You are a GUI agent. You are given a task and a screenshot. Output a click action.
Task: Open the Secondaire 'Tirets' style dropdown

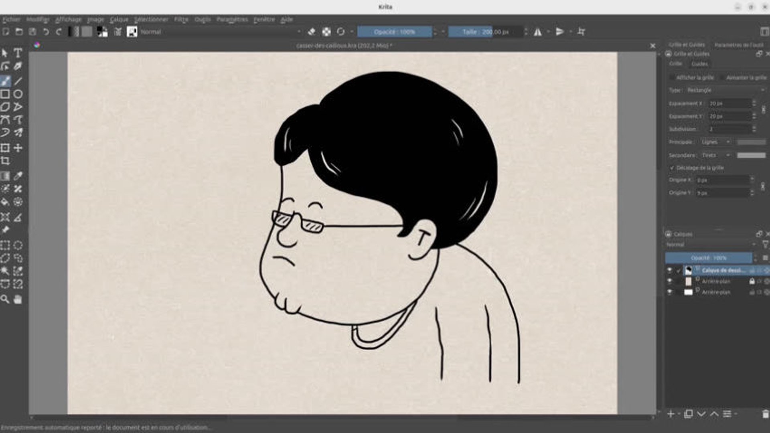716,155
